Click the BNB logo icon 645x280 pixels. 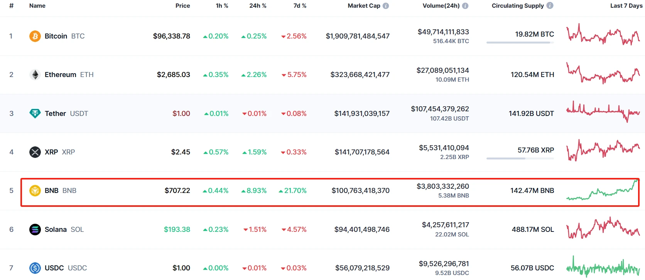coord(35,191)
